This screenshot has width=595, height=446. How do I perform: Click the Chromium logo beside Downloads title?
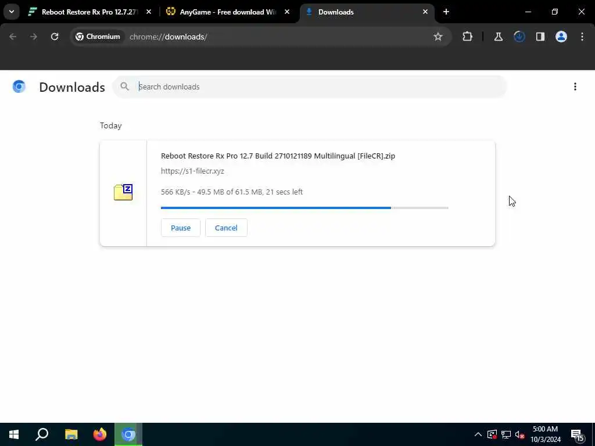pos(19,87)
